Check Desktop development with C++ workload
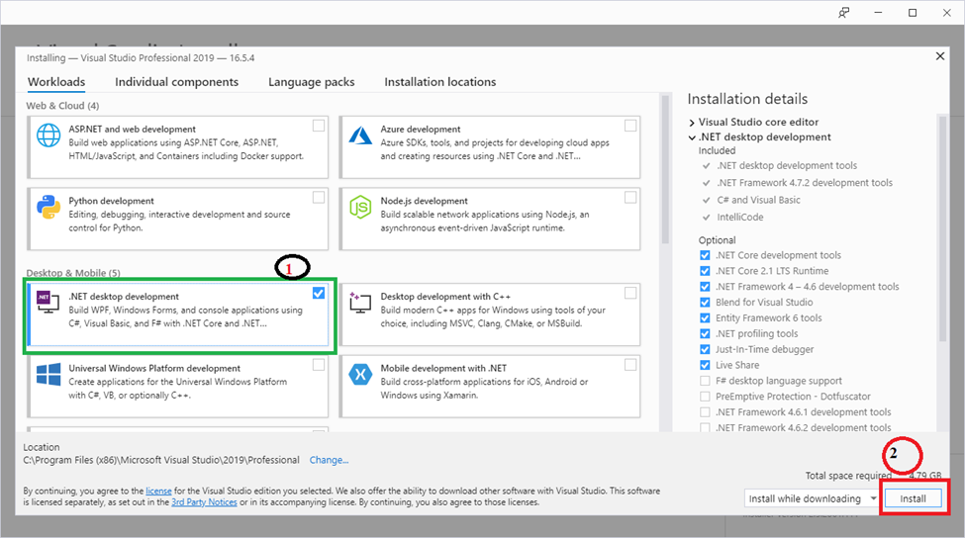The height and width of the screenshot is (538, 965). click(x=630, y=293)
